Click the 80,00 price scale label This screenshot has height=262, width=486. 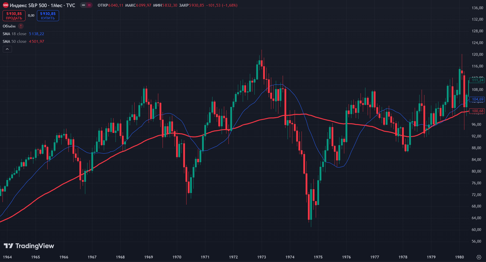coord(477,171)
